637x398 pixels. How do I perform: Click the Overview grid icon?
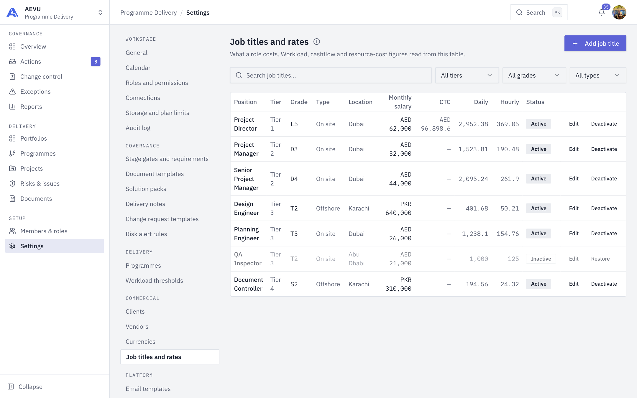[x=12, y=47]
